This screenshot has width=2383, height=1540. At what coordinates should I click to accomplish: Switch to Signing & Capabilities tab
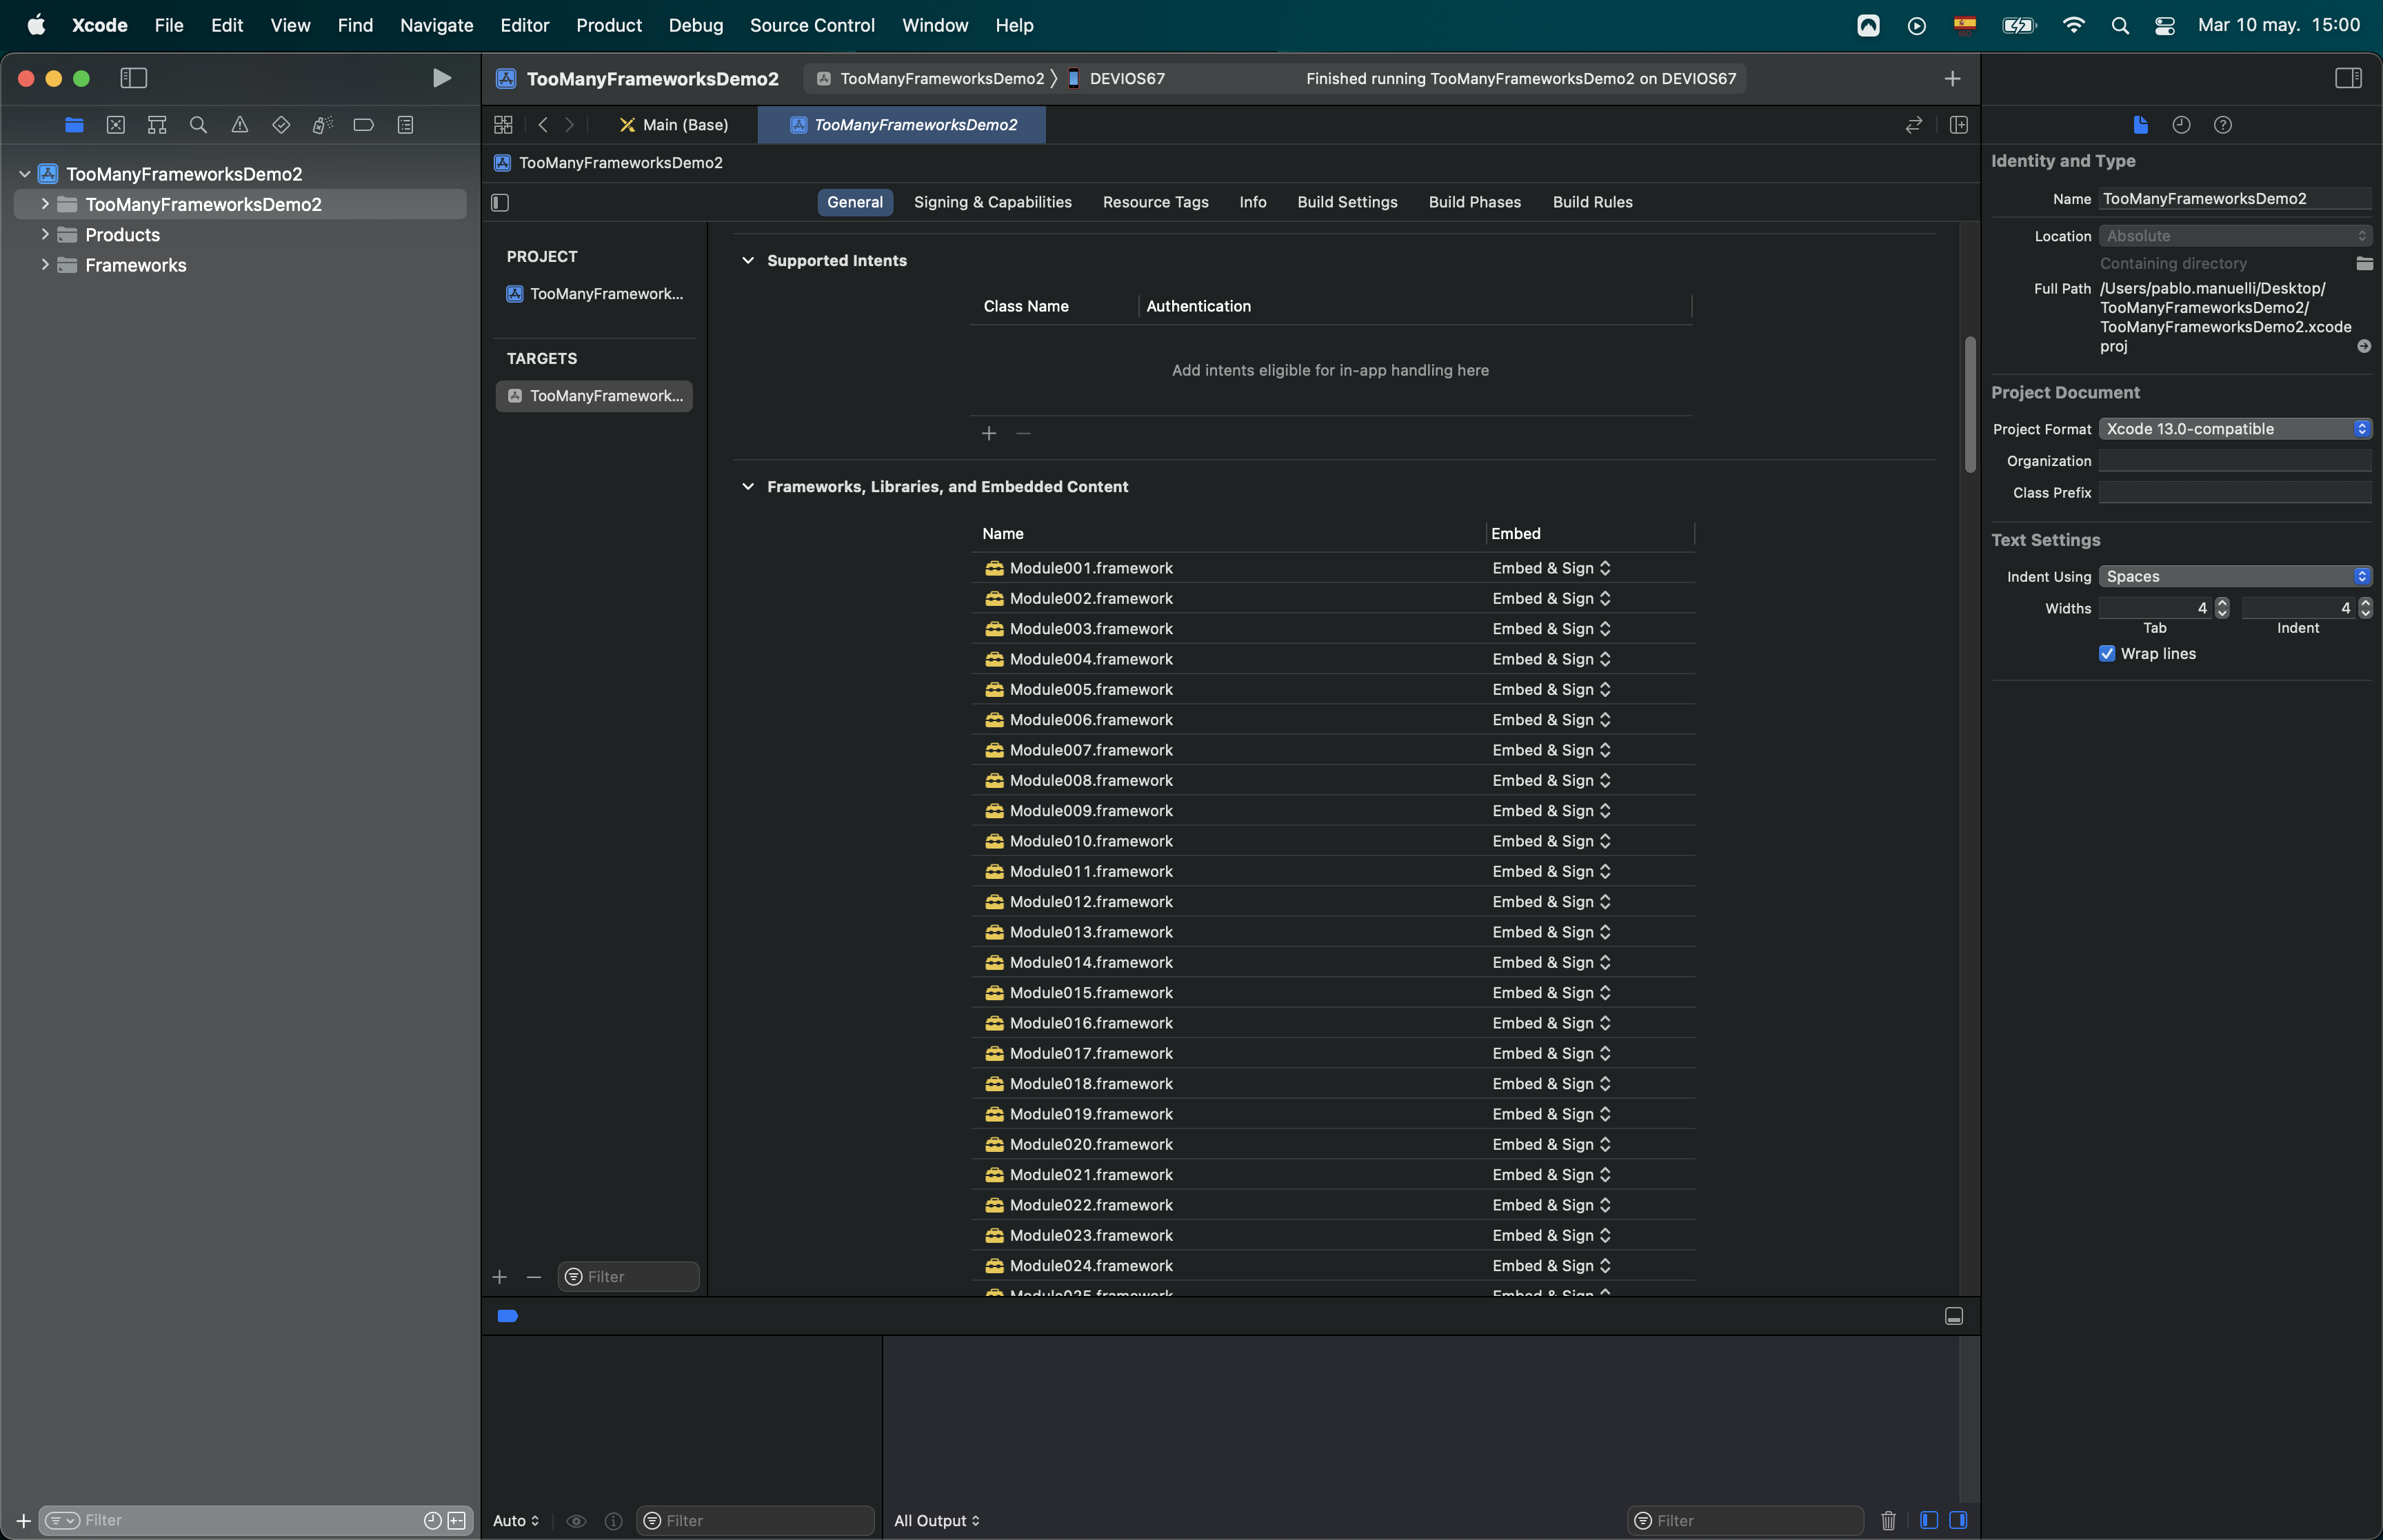(x=992, y=202)
